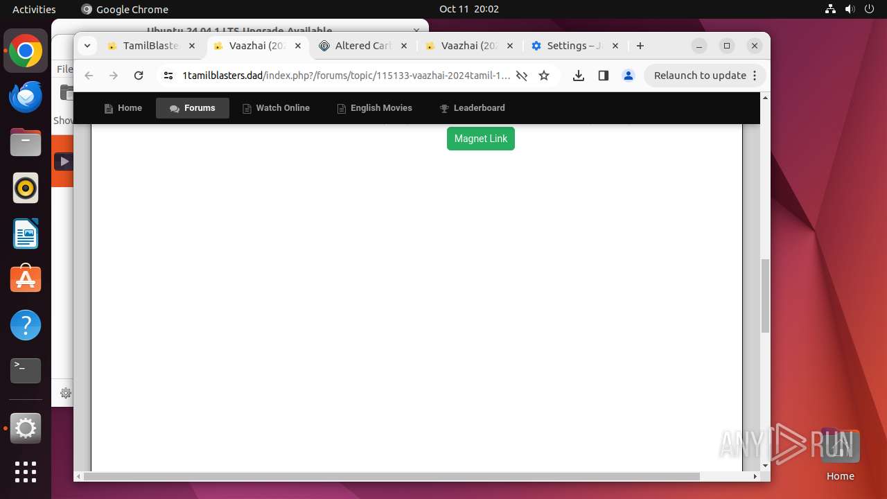Toggle Chrome side panel icon
This screenshot has height=499, width=887.
tap(604, 76)
